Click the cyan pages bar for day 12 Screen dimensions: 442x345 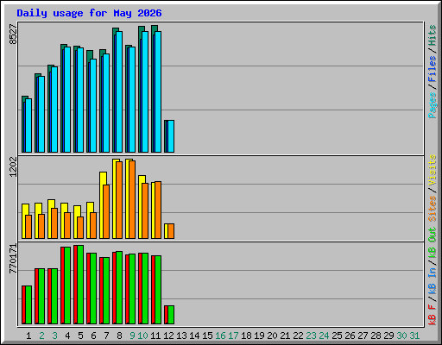(171, 136)
